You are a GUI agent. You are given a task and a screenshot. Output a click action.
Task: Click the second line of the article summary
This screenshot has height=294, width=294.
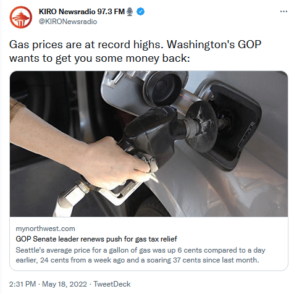tap(137, 260)
